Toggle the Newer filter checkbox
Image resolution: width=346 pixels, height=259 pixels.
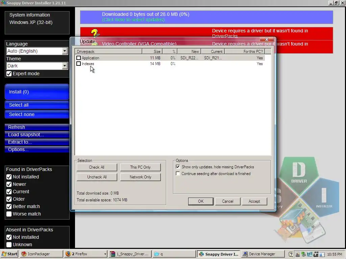(x=9, y=184)
